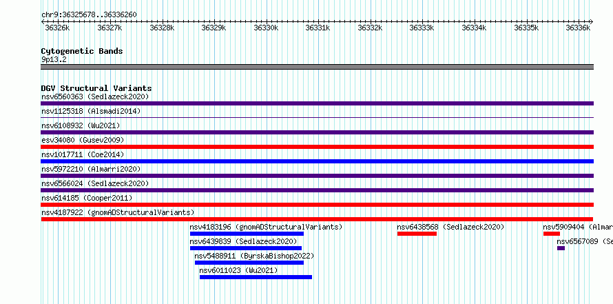Screen dimensions: 613x304
Task: Open the nsv614185 (Cooper2011) label
Action: 87,198
